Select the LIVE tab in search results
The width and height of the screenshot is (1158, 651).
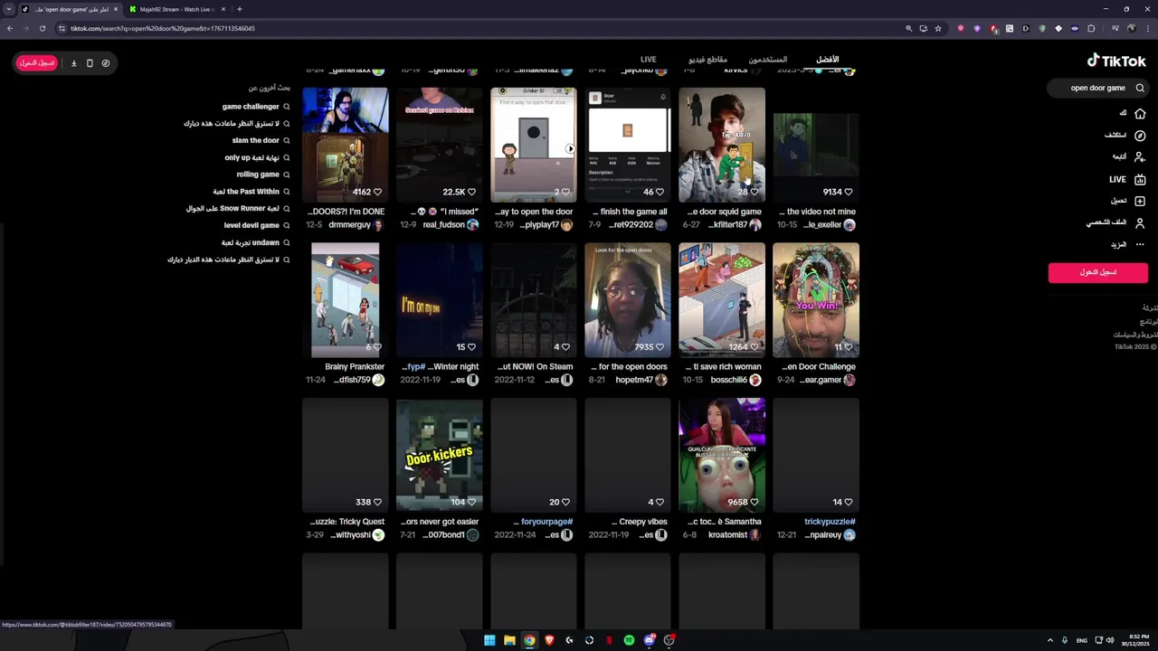coord(648,59)
